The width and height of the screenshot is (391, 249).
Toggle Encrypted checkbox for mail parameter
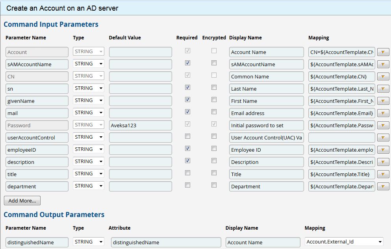(214, 112)
